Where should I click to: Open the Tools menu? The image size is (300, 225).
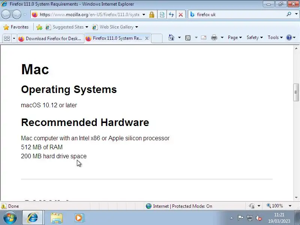pos(275,37)
